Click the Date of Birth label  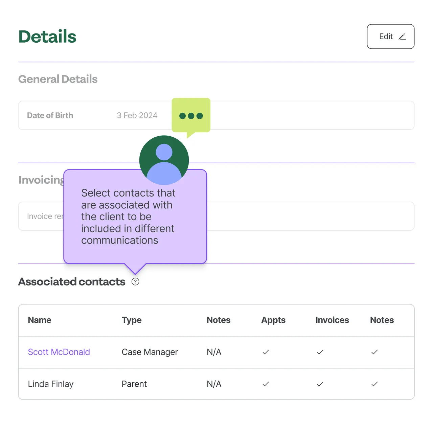tap(50, 115)
